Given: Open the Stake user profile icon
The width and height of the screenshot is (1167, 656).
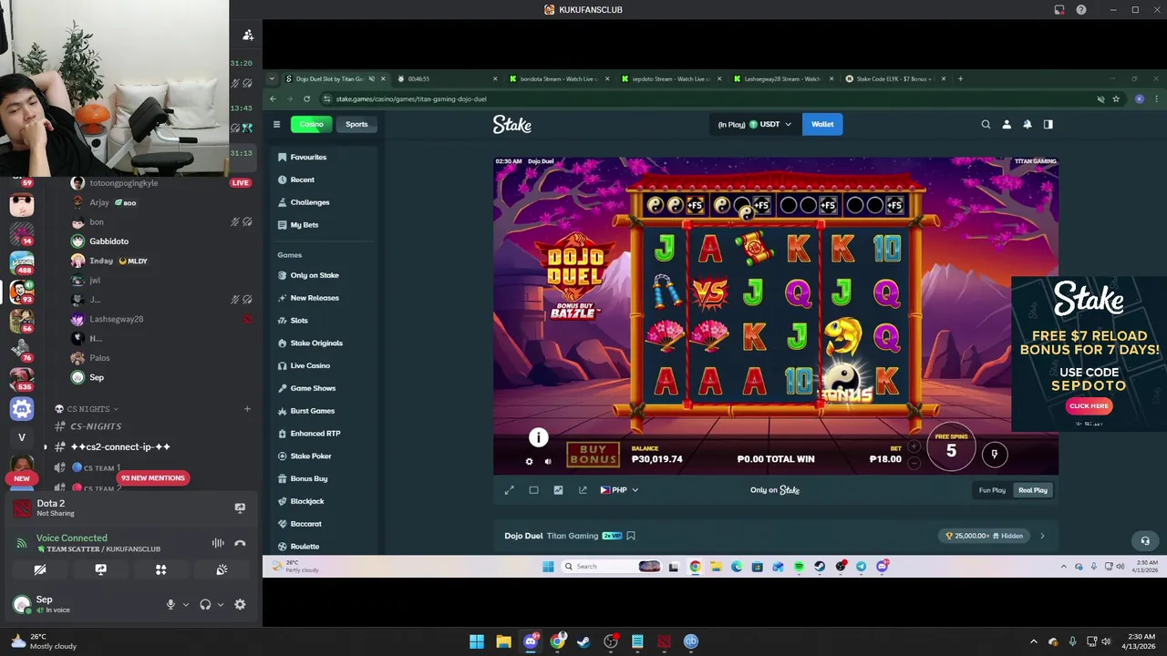Looking at the screenshot, I should (1007, 124).
